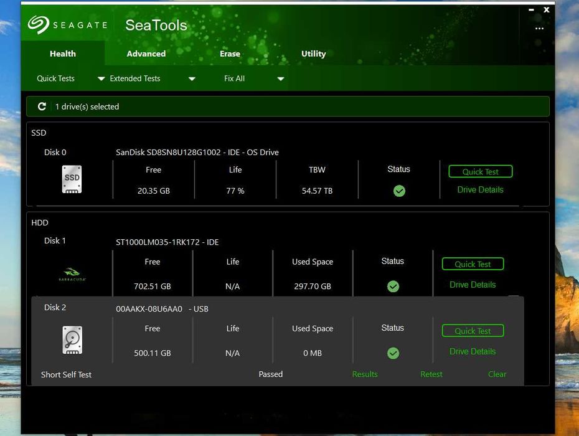Open Drive Details for Disk 1
Viewport: 579px width, 436px height.
(x=473, y=285)
